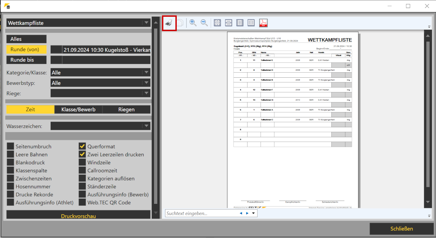Enable the Windzeile checkbox

point(82,162)
